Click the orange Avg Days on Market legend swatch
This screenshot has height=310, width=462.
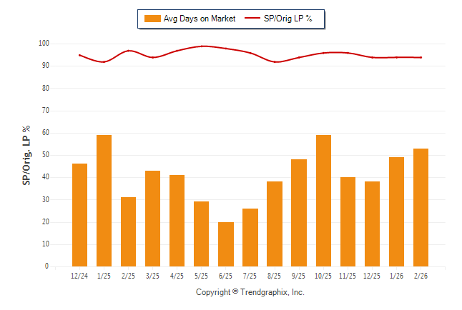[x=152, y=19]
